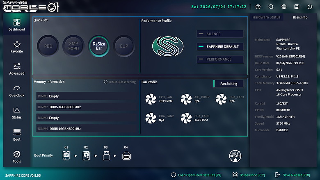Open the search magnifier icon

(271, 7)
